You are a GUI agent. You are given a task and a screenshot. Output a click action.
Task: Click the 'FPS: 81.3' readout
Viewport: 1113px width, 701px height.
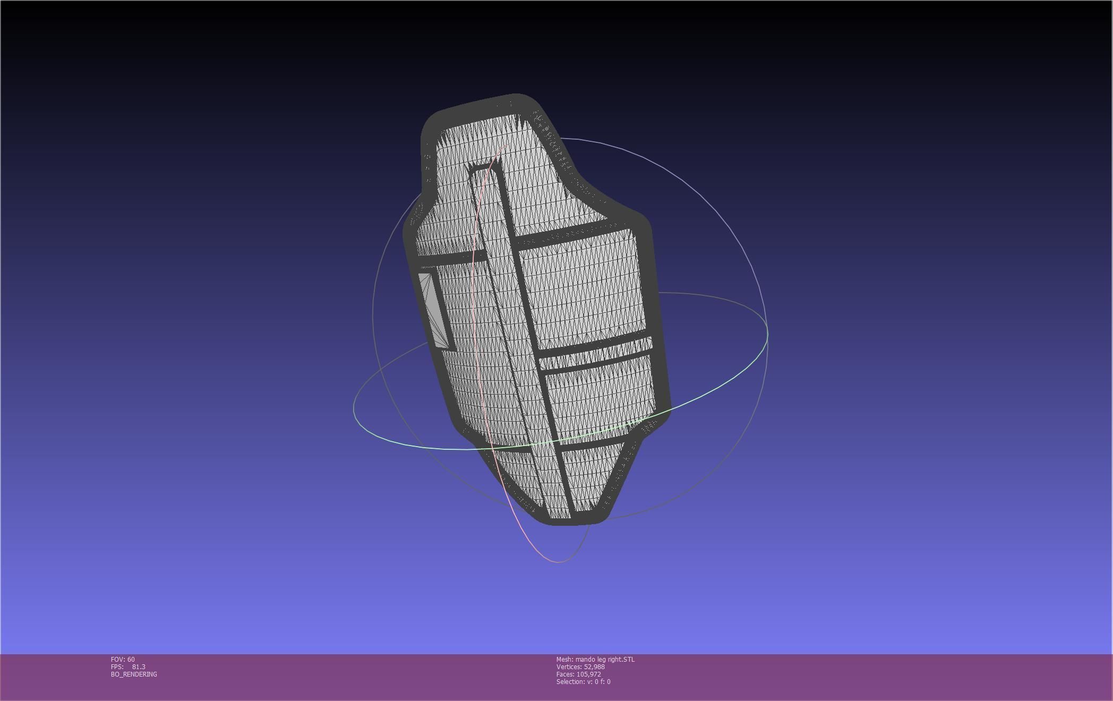click(128, 666)
